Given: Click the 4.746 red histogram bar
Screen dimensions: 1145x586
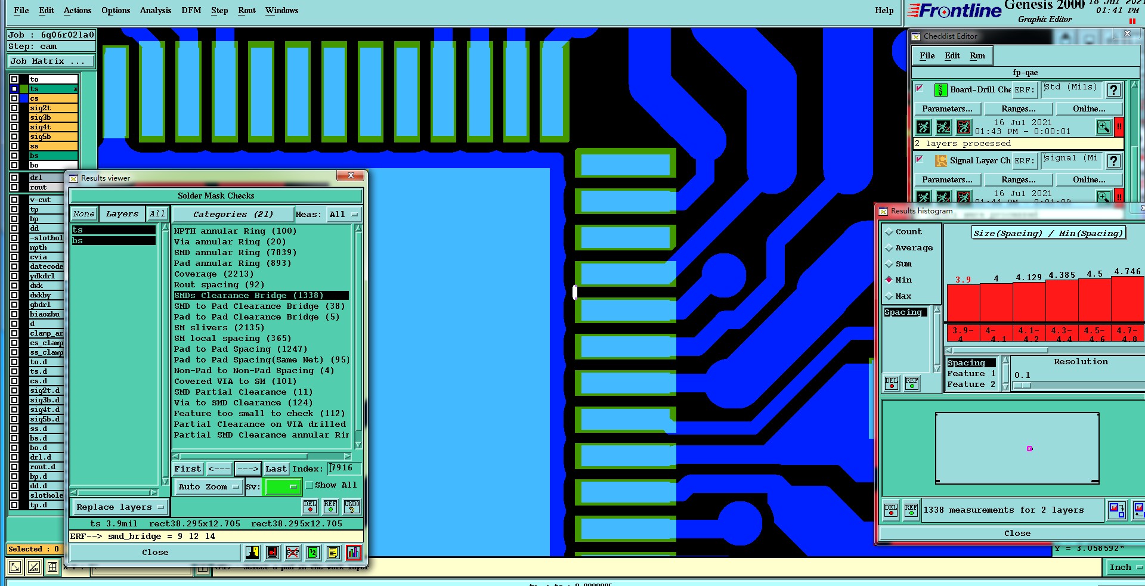Looking at the screenshot, I should [1127, 299].
